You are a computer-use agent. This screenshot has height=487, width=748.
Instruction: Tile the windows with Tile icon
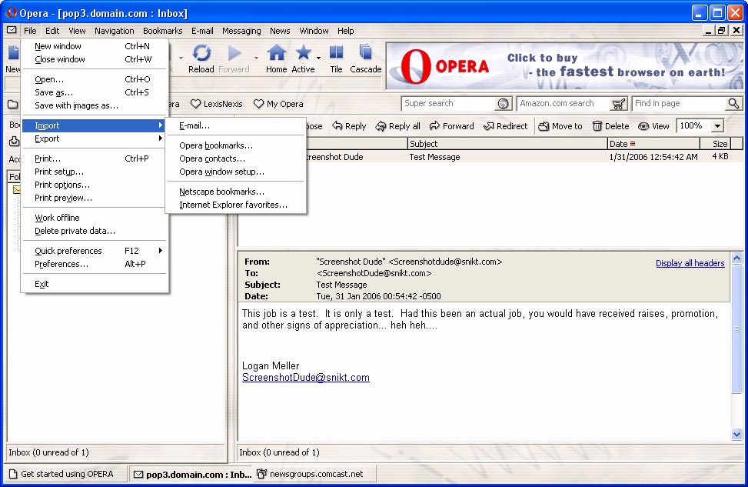[336, 53]
